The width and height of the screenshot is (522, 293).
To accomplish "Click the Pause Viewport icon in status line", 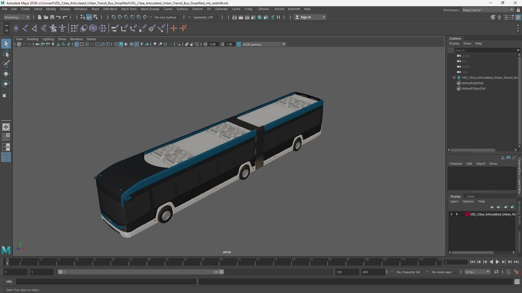I will 278,17.
